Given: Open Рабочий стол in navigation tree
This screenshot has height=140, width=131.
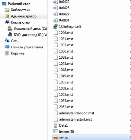Looking at the screenshot, I should click(x=19, y=4).
